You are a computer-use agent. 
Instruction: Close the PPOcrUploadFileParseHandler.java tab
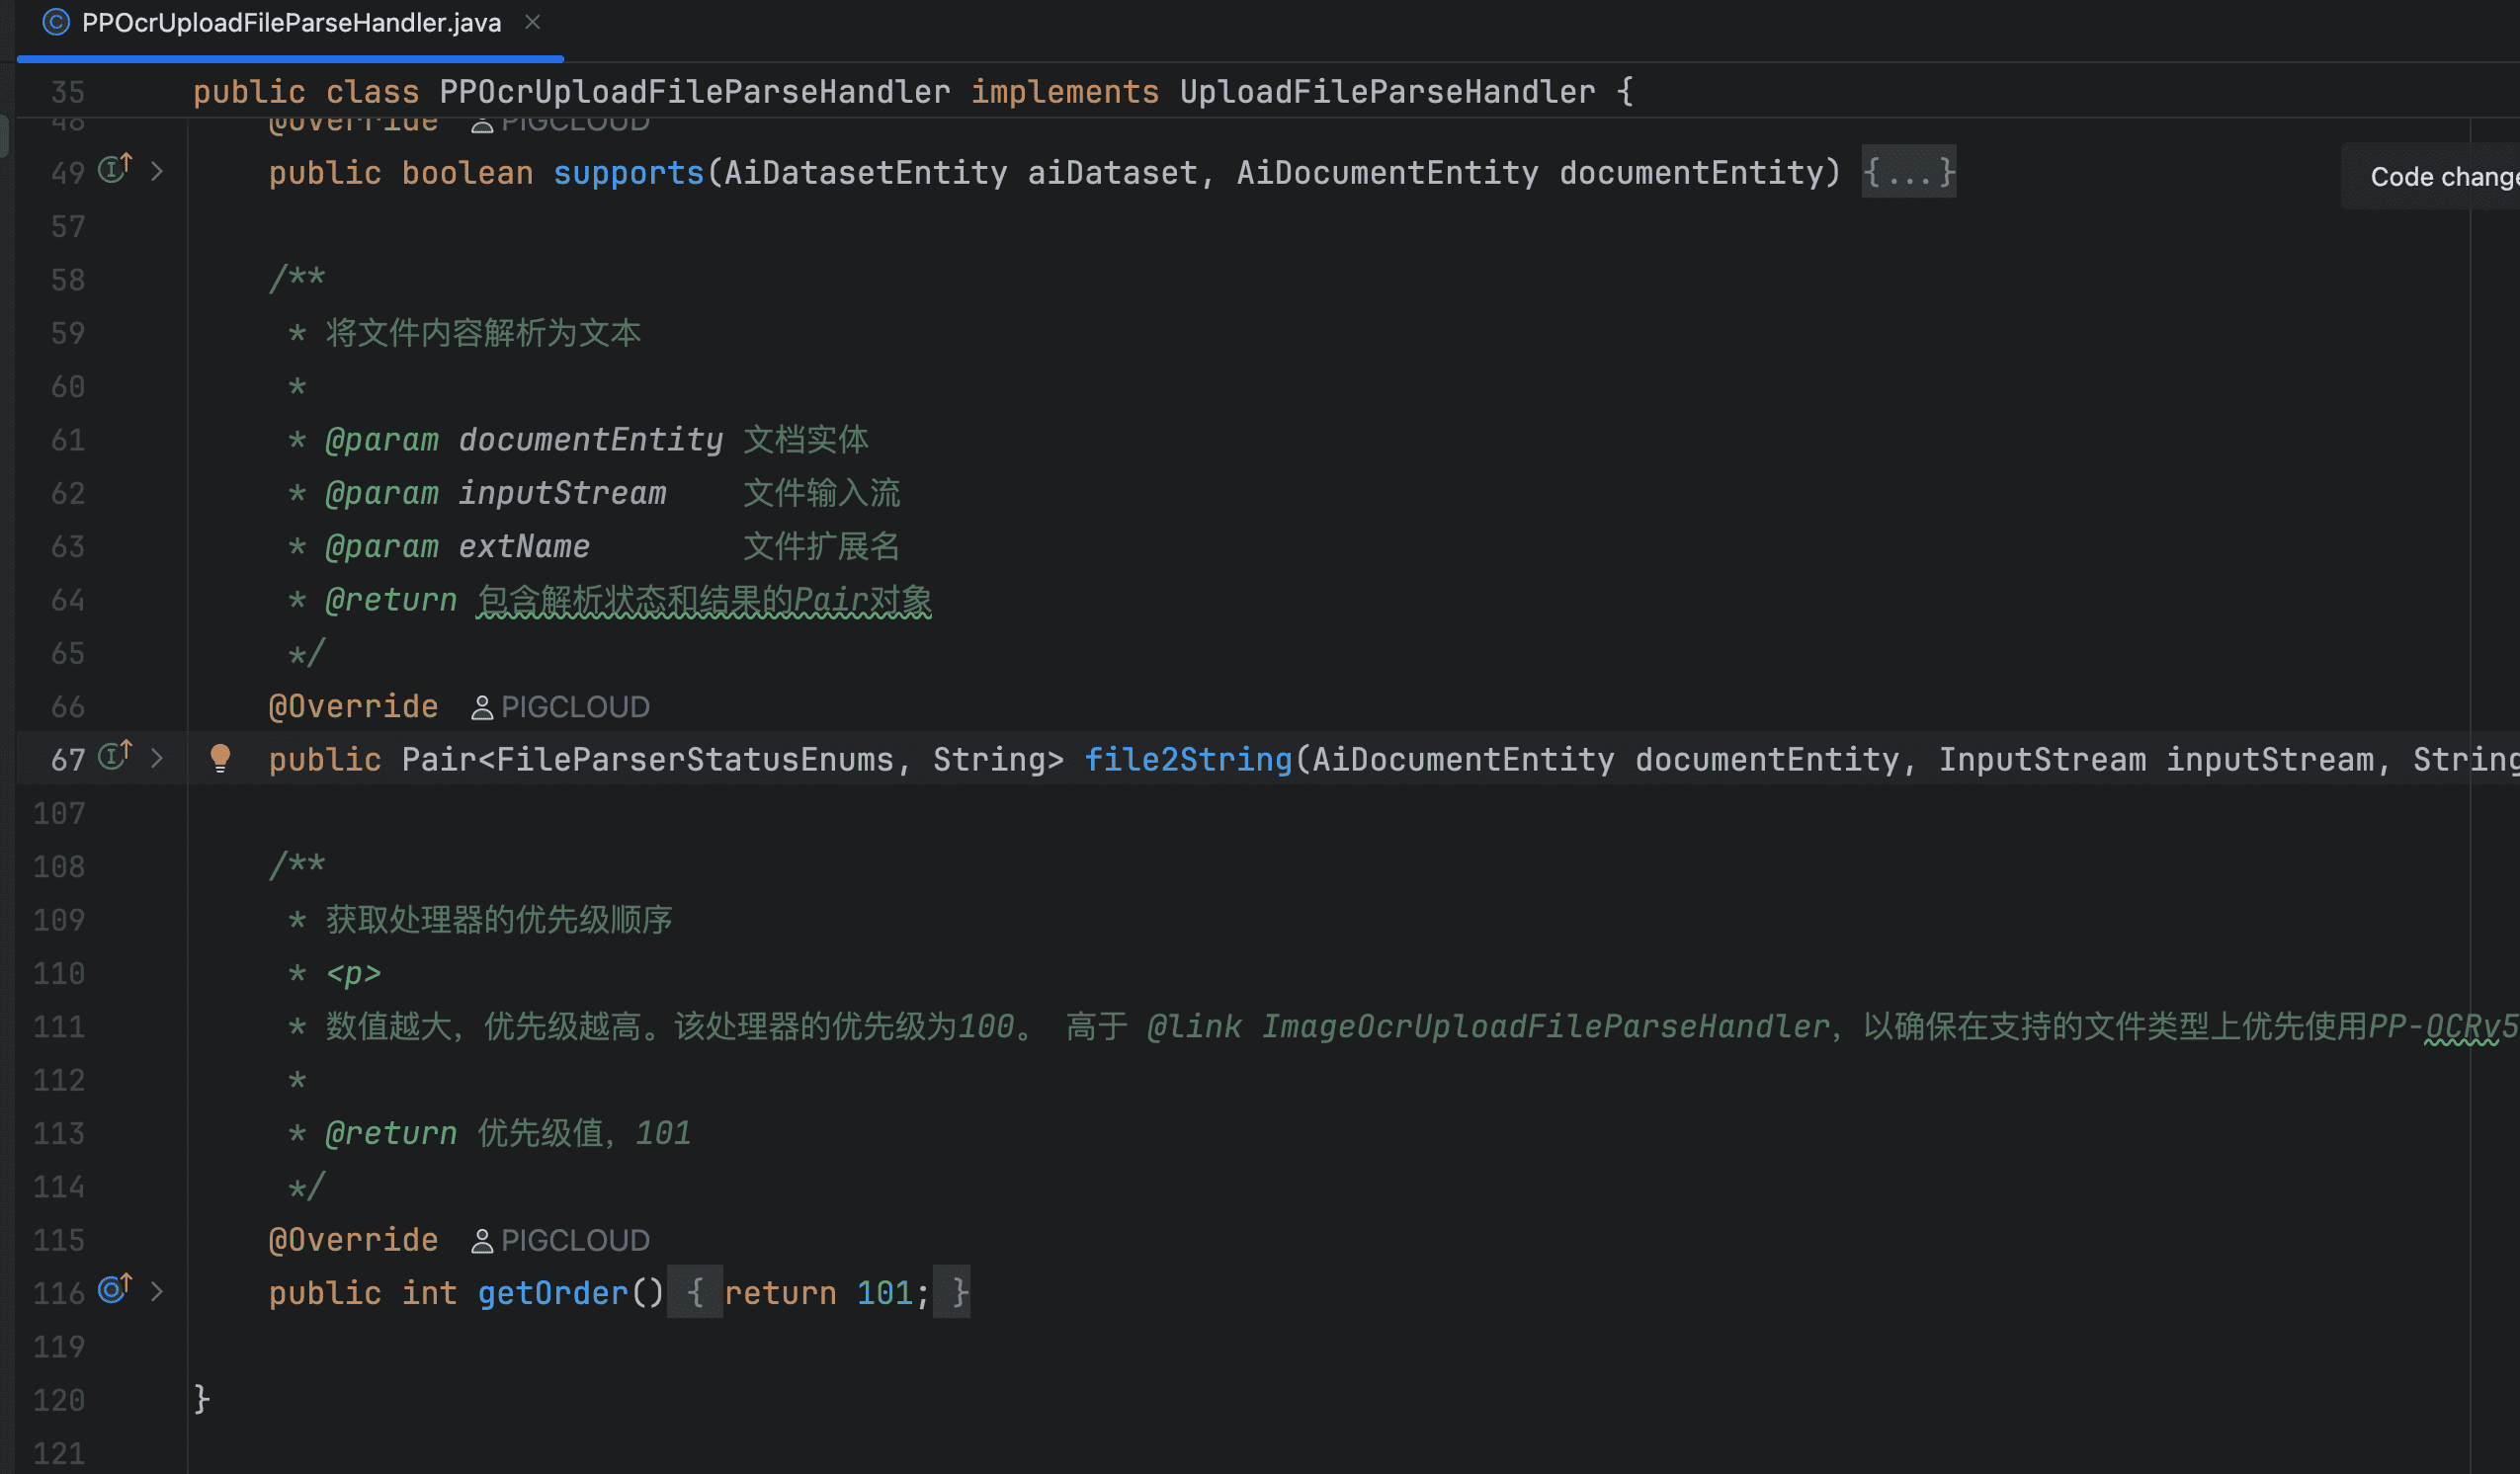click(533, 22)
